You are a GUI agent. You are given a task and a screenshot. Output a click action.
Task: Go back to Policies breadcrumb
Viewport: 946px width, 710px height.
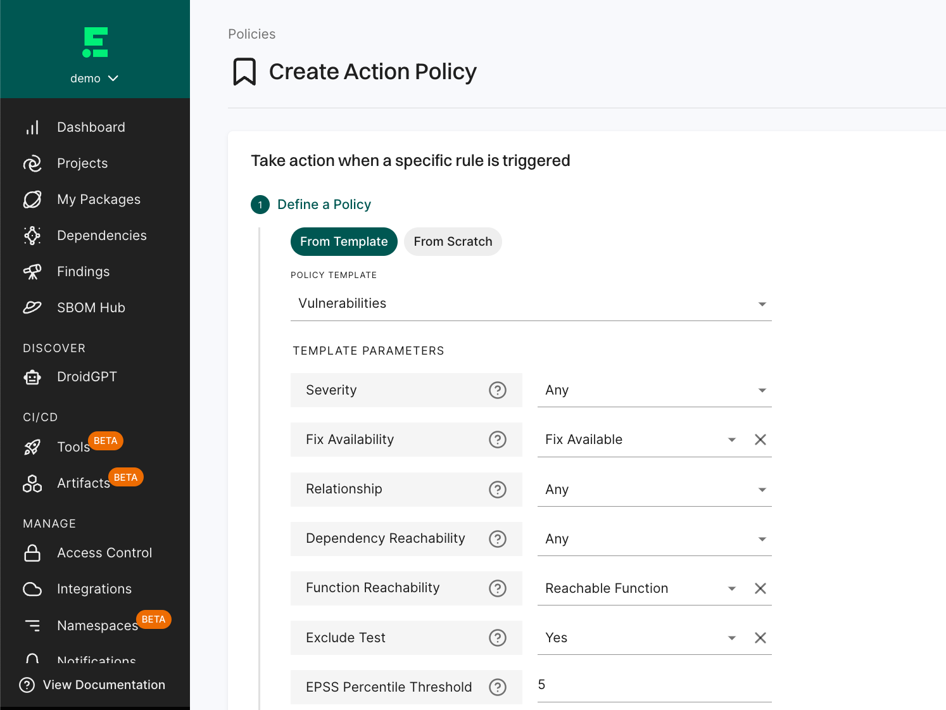coord(252,34)
